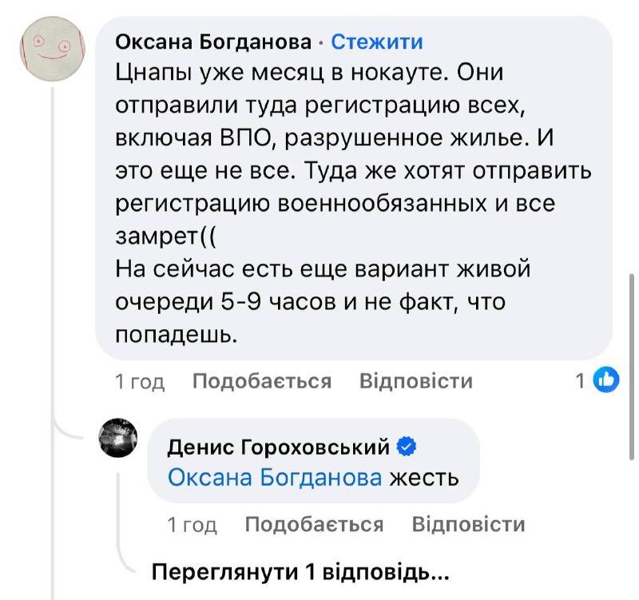The height and width of the screenshot is (600, 639).
Task: Expand Переглянути 1 відповідь
Action: [300, 572]
